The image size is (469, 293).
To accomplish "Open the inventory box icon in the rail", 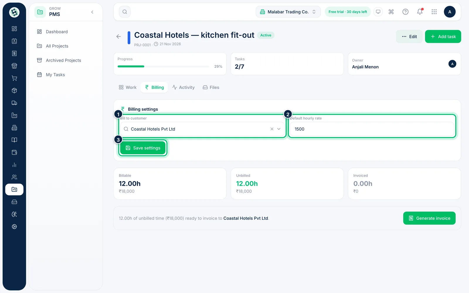I will pyautogui.click(x=14, y=91).
